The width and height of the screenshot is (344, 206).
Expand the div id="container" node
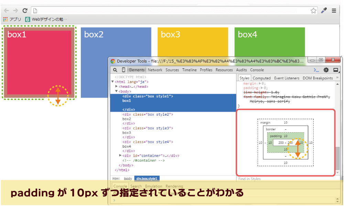pyautogui.click(x=120, y=155)
